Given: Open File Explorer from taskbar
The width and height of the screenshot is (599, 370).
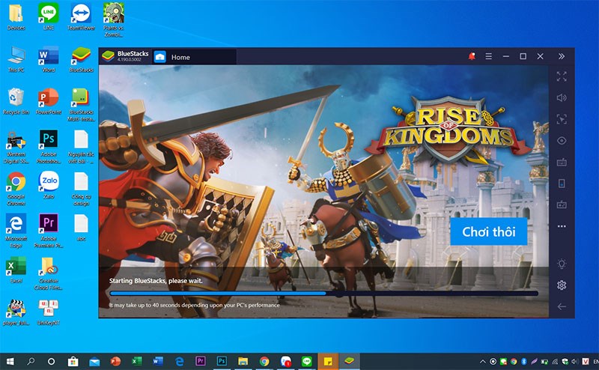Looking at the screenshot, I should coord(243,361).
